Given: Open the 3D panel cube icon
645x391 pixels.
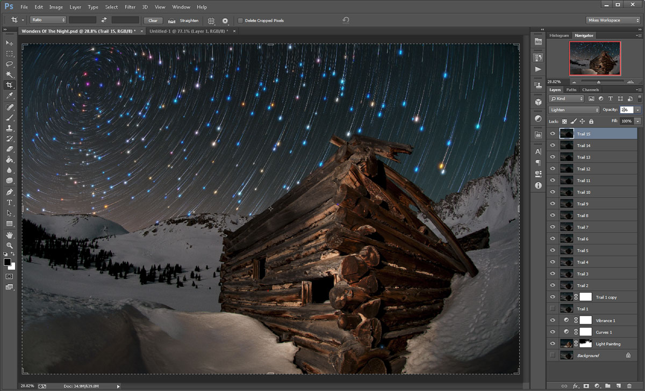Looking at the screenshot, I should point(538,102).
